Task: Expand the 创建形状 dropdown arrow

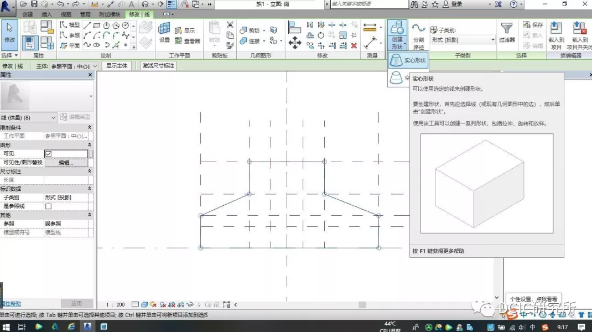Action: click(x=405, y=44)
